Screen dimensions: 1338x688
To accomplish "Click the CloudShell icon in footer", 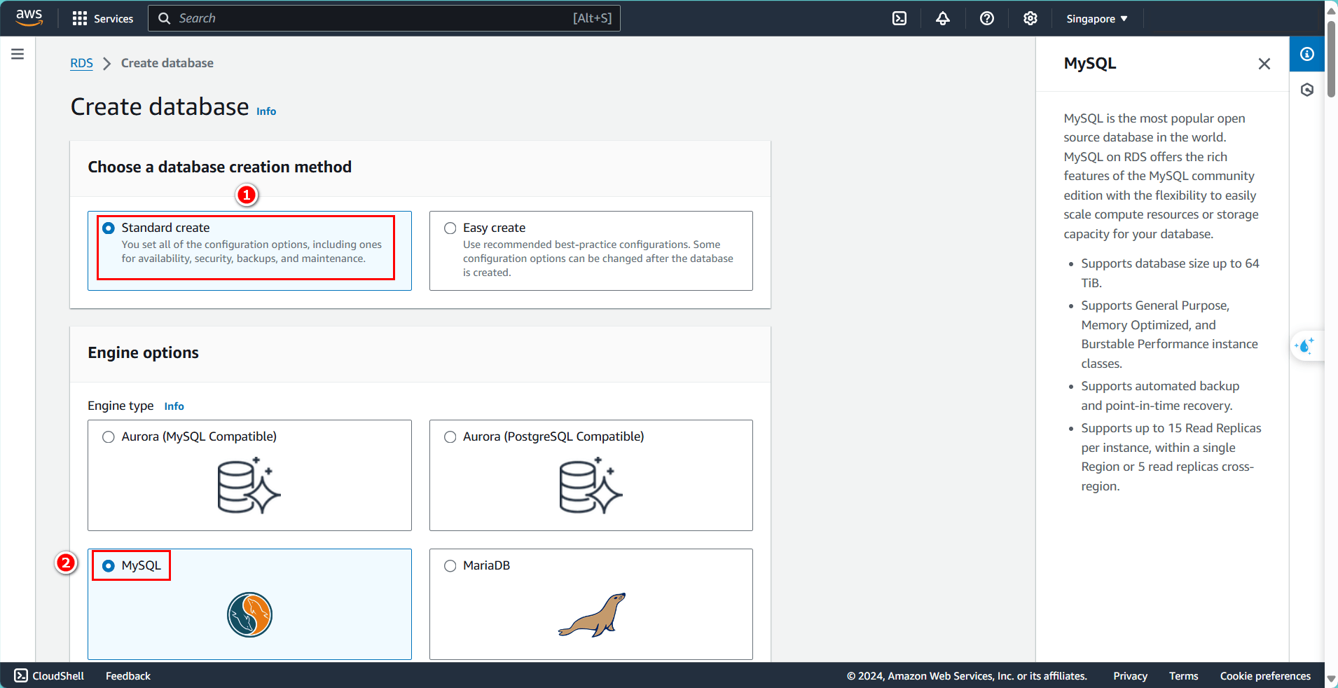I will tap(21, 675).
